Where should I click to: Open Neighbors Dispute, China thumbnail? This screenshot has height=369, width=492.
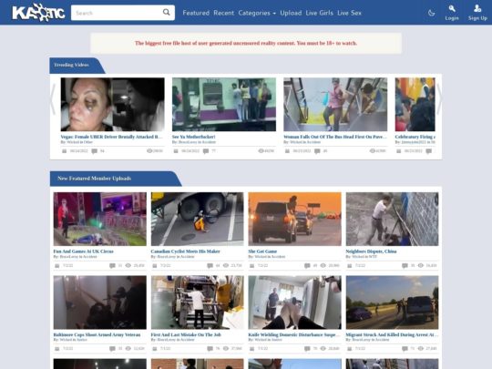[392, 219]
